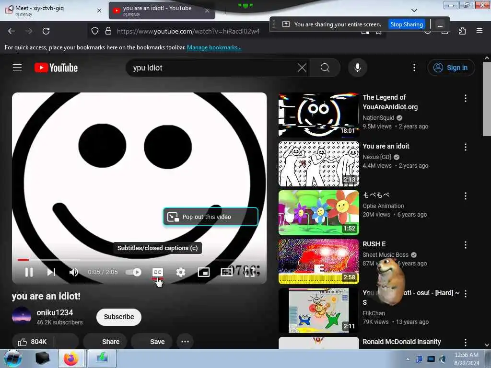491x368 pixels.
Task: Open the player settings gear
Action: click(181, 272)
